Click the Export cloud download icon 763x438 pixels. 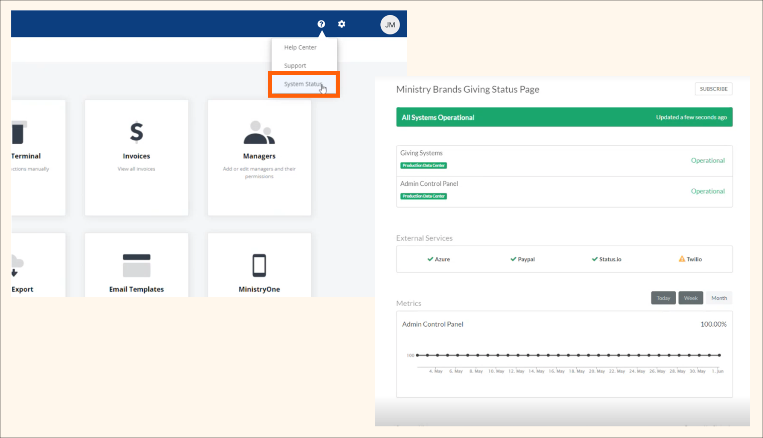(16, 266)
